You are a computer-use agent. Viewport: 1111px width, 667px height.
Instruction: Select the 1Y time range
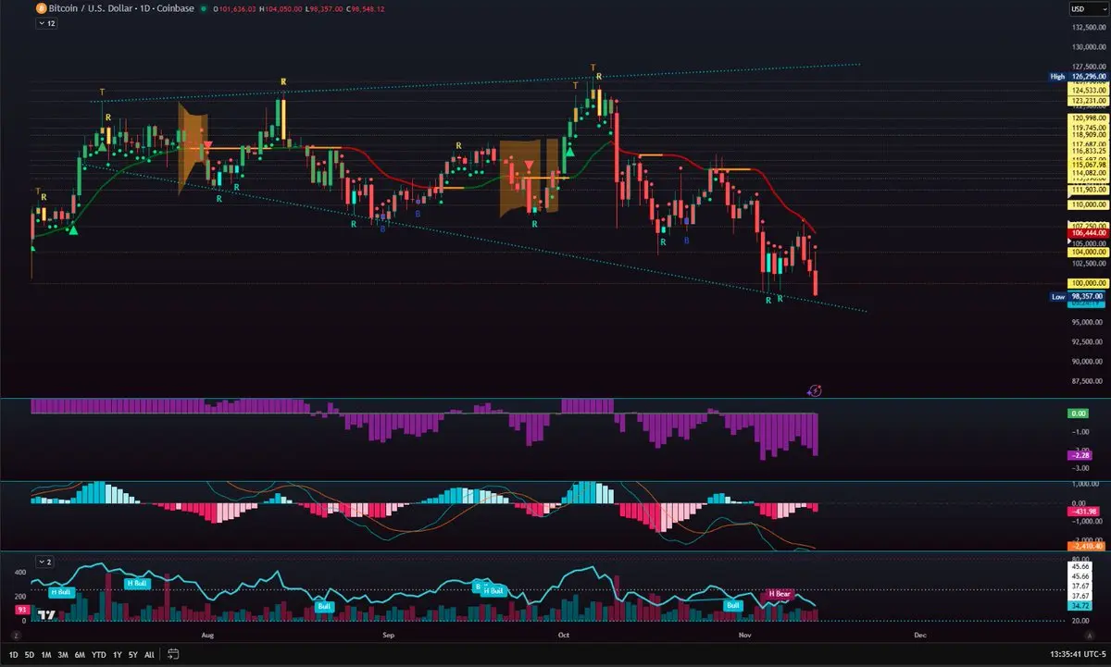click(x=117, y=654)
